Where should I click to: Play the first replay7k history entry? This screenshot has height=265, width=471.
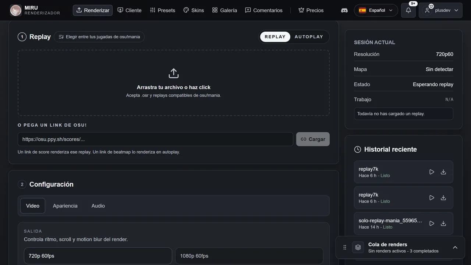coord(432,172)
